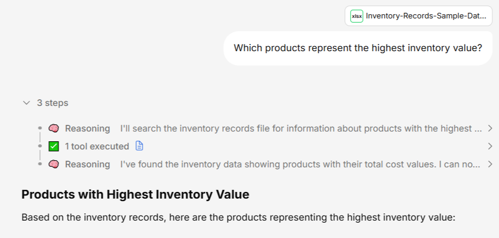Open the "I've found the inventory data" summary

300,164
